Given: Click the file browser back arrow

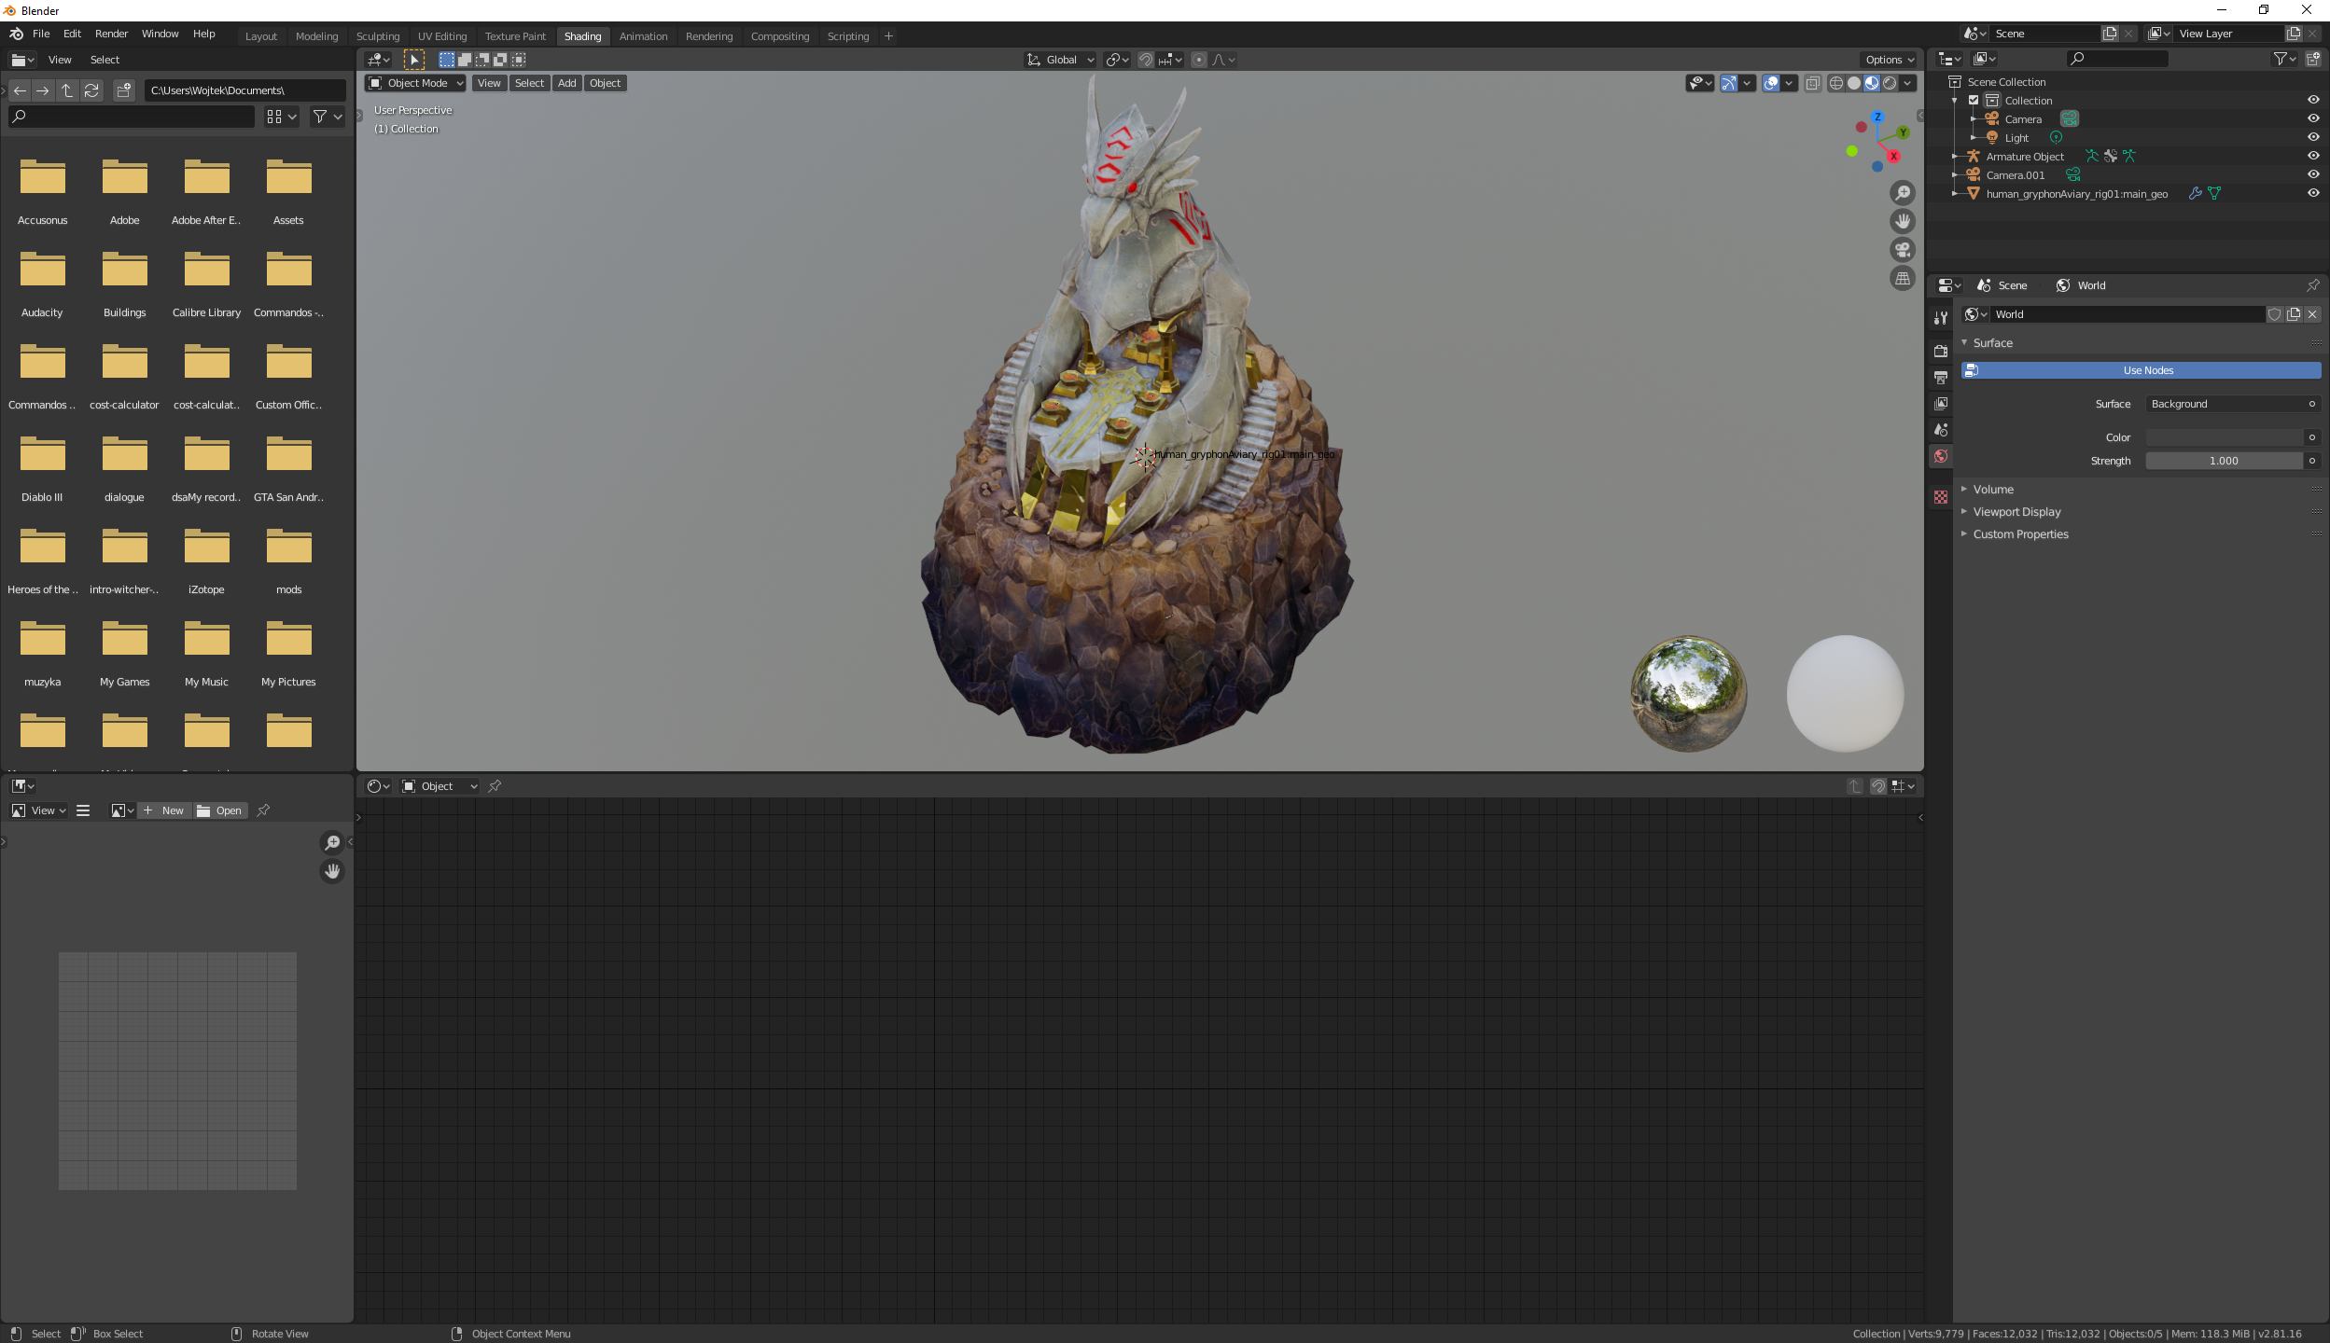Looking at the screenshot, I should pyautogui.click(x=20, y=90).
